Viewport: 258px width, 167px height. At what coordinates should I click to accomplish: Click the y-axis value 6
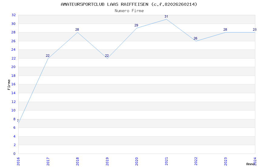[15, 128]
